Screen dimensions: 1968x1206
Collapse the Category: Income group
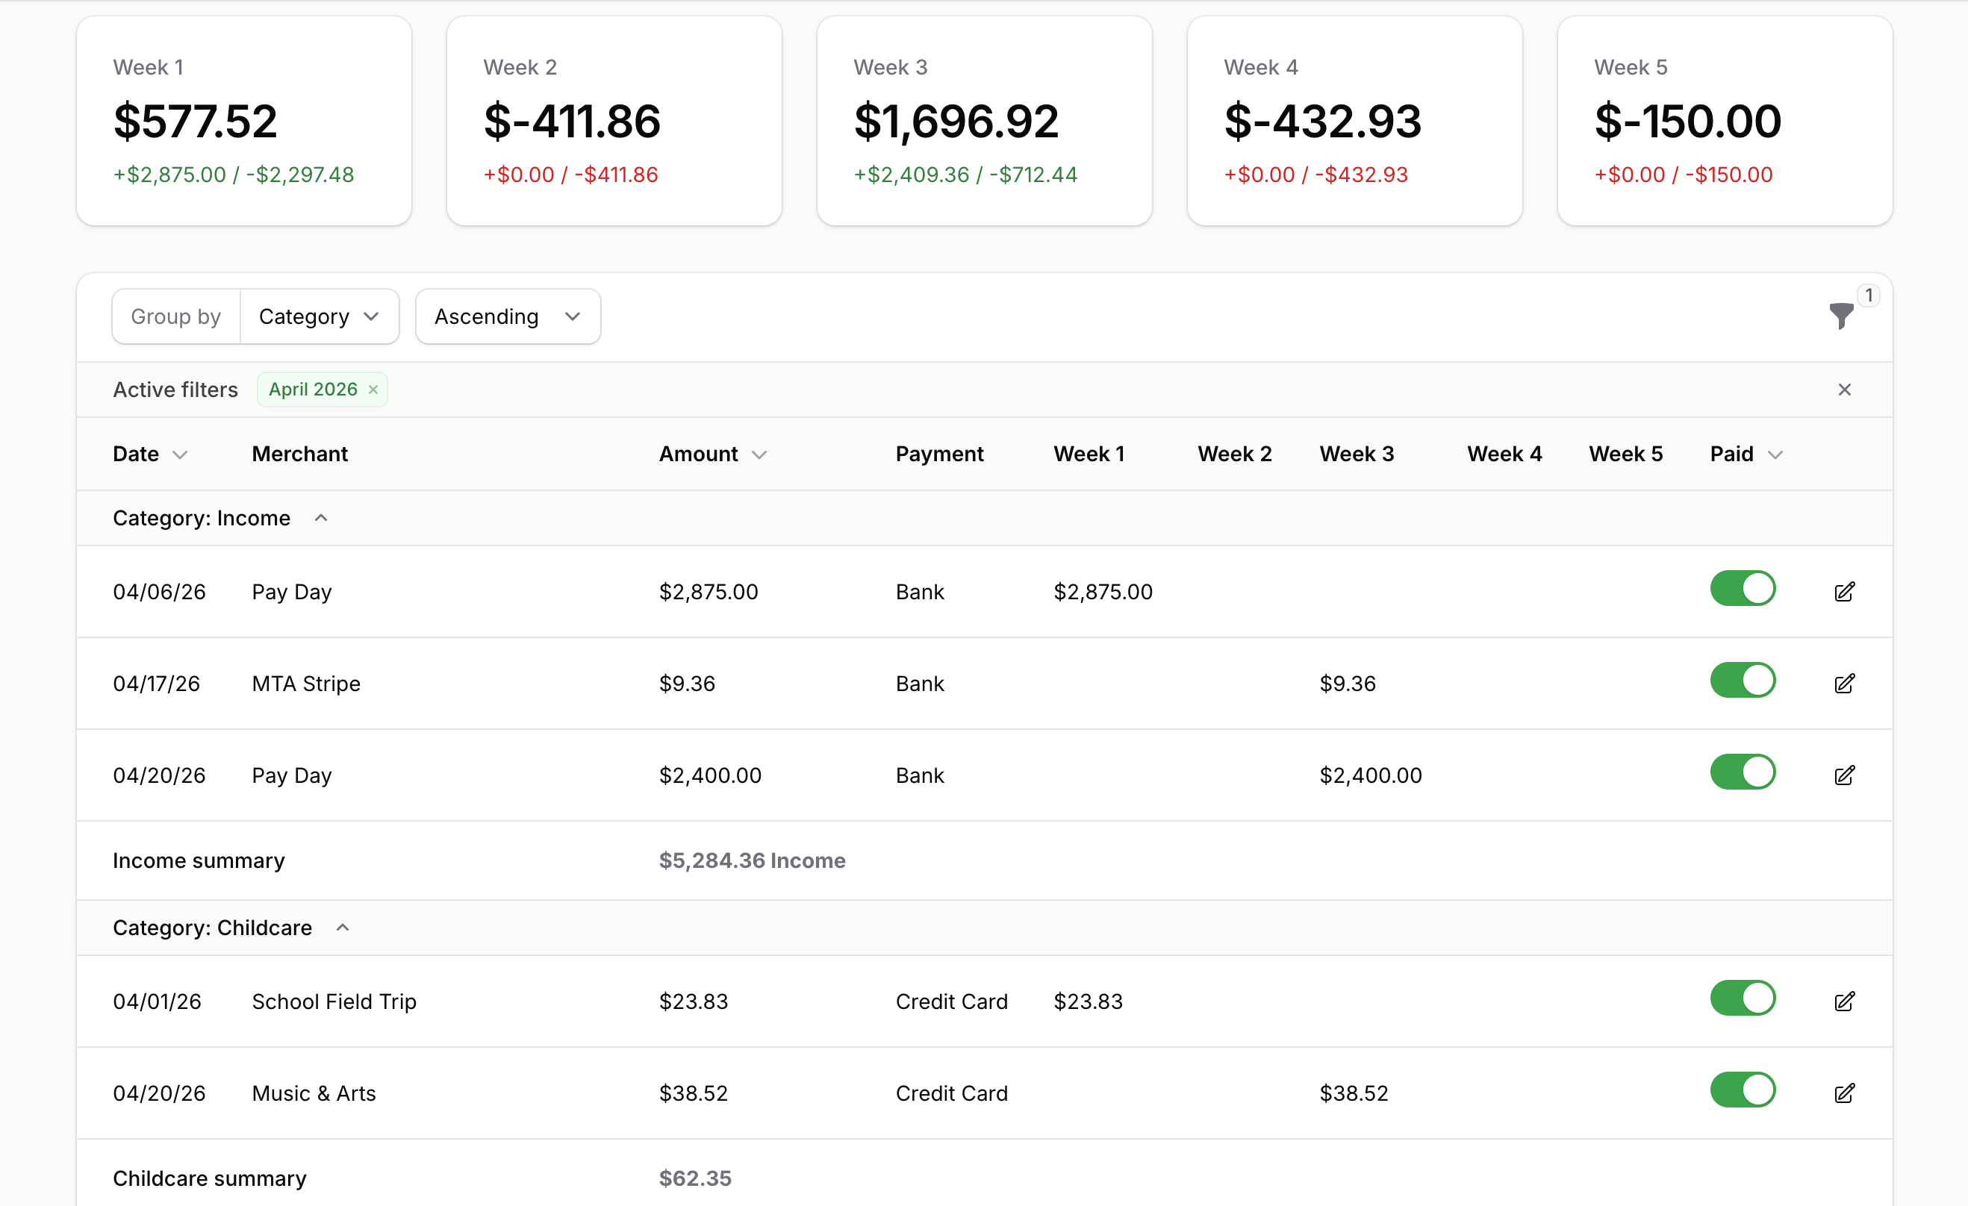(x=320, y=518)
